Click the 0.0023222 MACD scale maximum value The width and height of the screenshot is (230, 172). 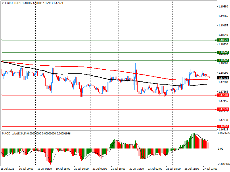click(224, 133)
